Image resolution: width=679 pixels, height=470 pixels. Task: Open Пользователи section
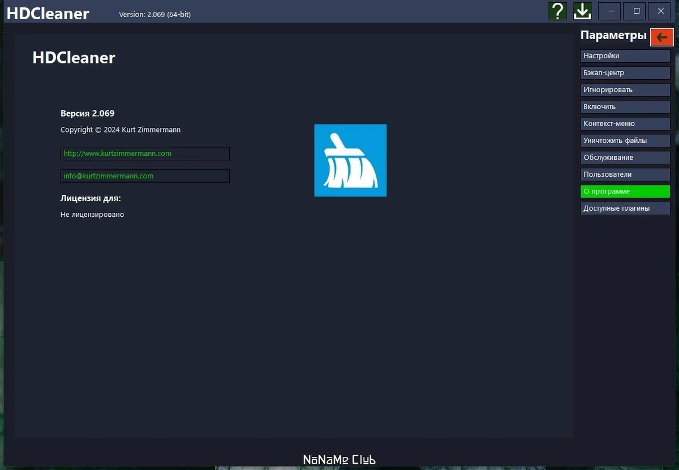pyautogui.click(x=625, y=174)
